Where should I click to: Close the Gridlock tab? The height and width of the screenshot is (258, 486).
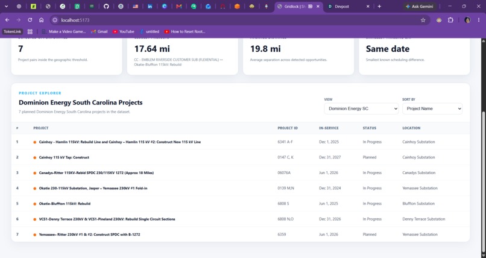pyautogui.click(x=318, y=7)
